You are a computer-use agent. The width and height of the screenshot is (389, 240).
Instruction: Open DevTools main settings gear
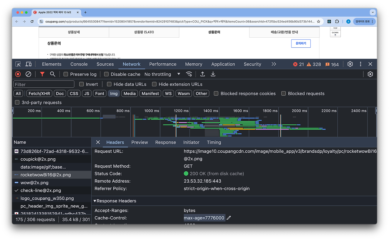(350, 64)
